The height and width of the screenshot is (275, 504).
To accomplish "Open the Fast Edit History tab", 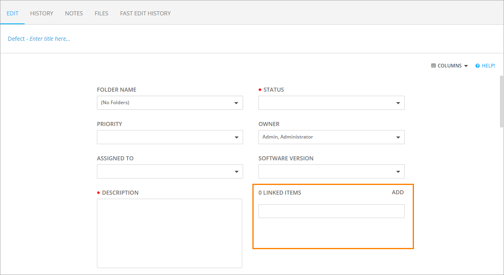I will [145, 13].
